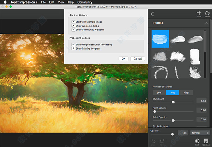Viewport: 212px width, 147px height.
Task: Select the blue highlighted brush stroke
Action: (160, 39)
